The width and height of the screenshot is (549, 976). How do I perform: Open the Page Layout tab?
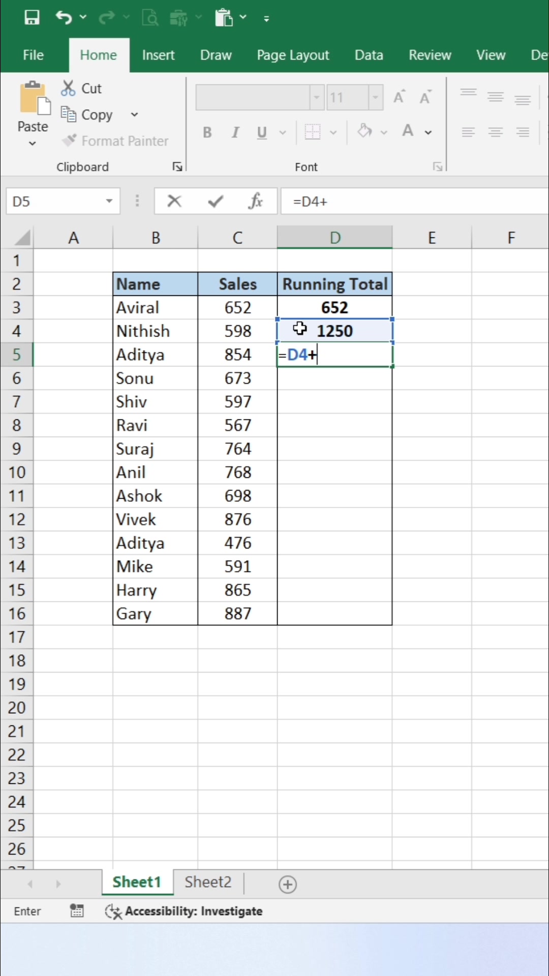click(293, 55)
